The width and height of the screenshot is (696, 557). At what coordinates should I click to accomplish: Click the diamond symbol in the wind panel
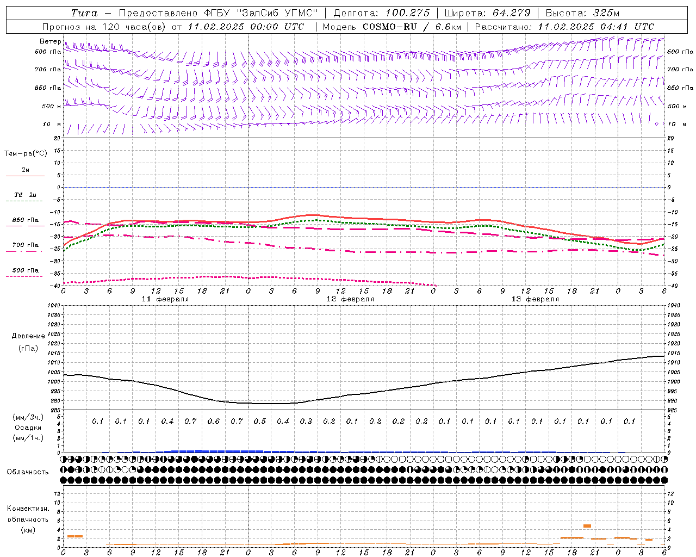[657, 124]
